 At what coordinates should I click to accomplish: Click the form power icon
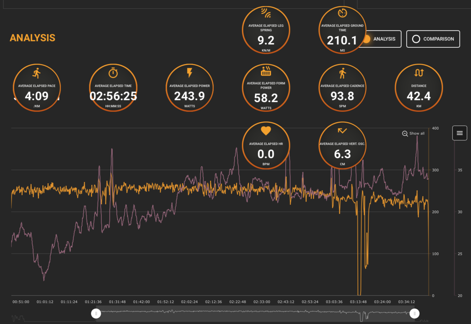[266, 71]
